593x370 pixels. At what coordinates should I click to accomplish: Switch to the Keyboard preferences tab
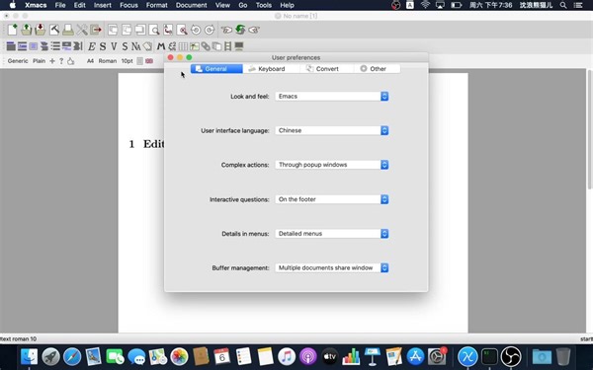271,69
